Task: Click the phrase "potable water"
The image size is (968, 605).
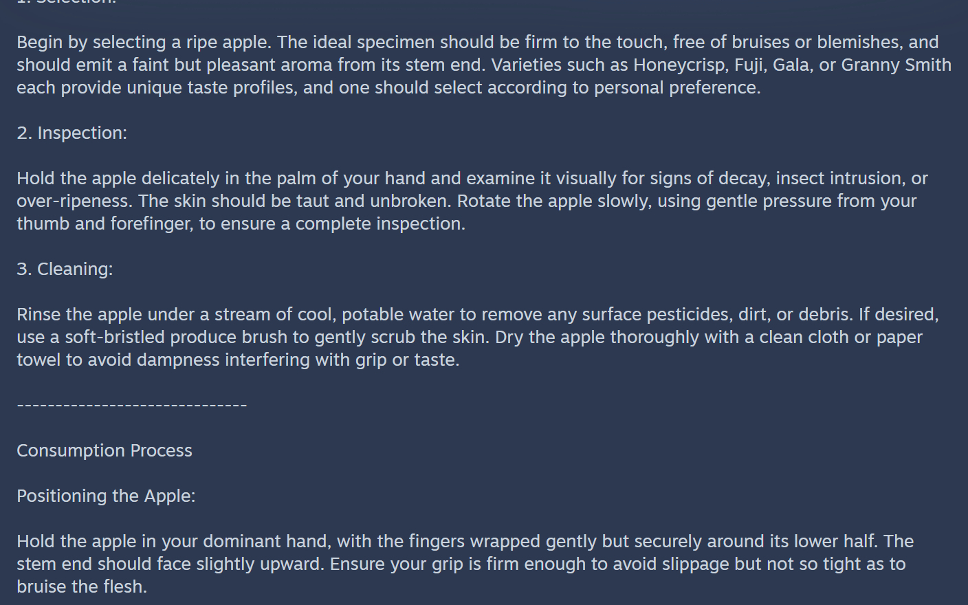Action: point(398,314)
